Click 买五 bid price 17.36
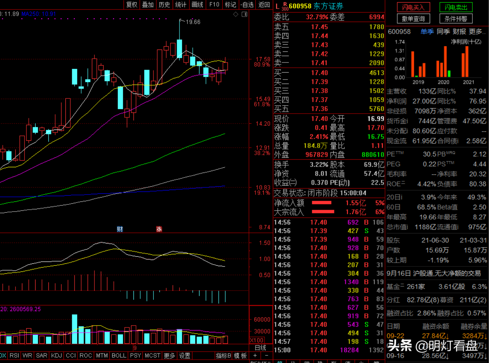Image resolution: width=489 pixels, height=363 pixels. pyautogui.click(x=319, y=109)
